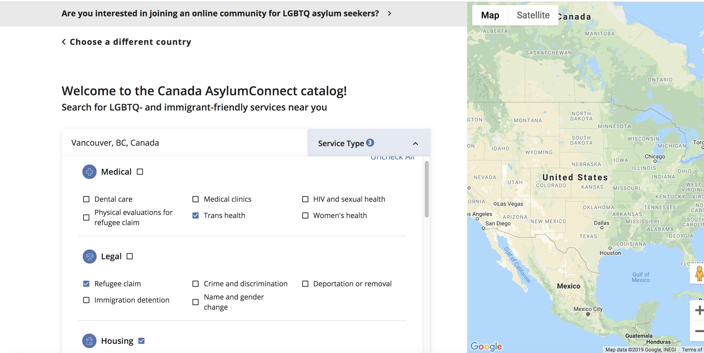Check Immigration detention checkbox
This screenshot has width=704, height=353.
(x=86, y=300)
